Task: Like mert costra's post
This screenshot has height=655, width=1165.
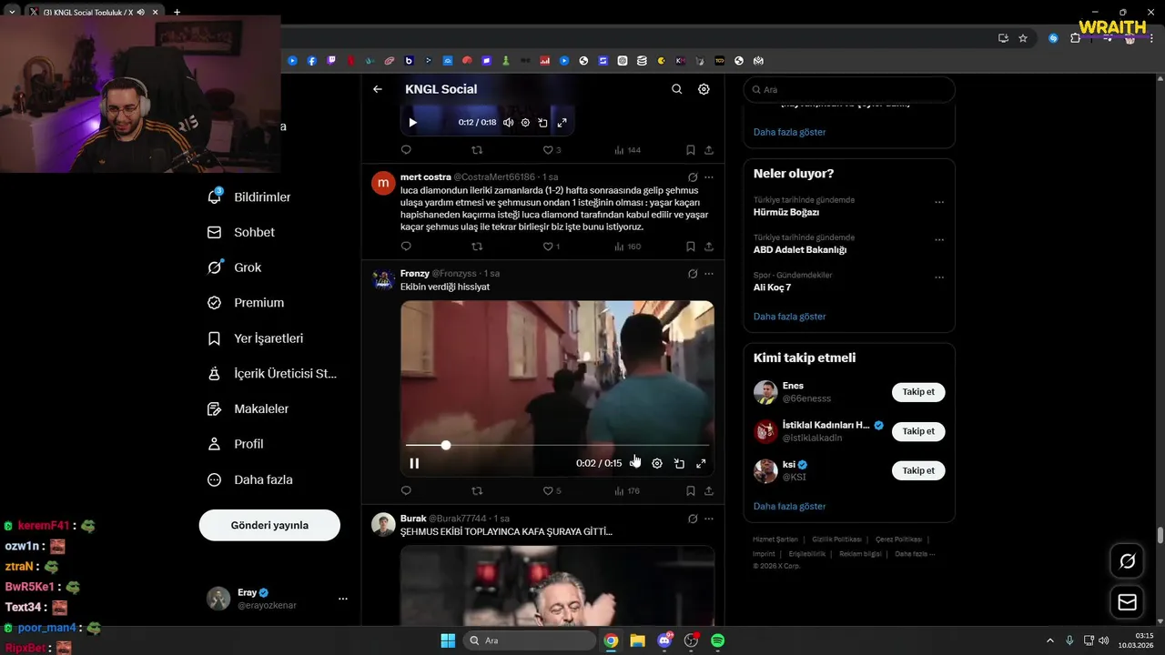Action: (x=551, y=247)
